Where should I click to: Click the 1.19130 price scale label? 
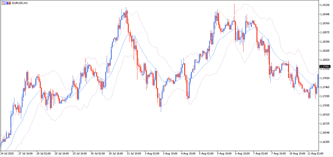[324, 5]
